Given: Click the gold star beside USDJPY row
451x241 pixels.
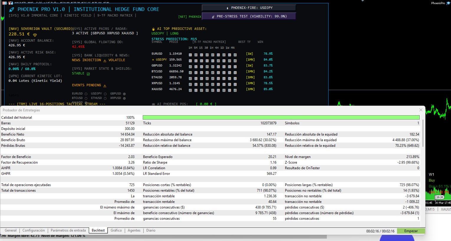Looking at the screenshot, I should tap(153, 60).
